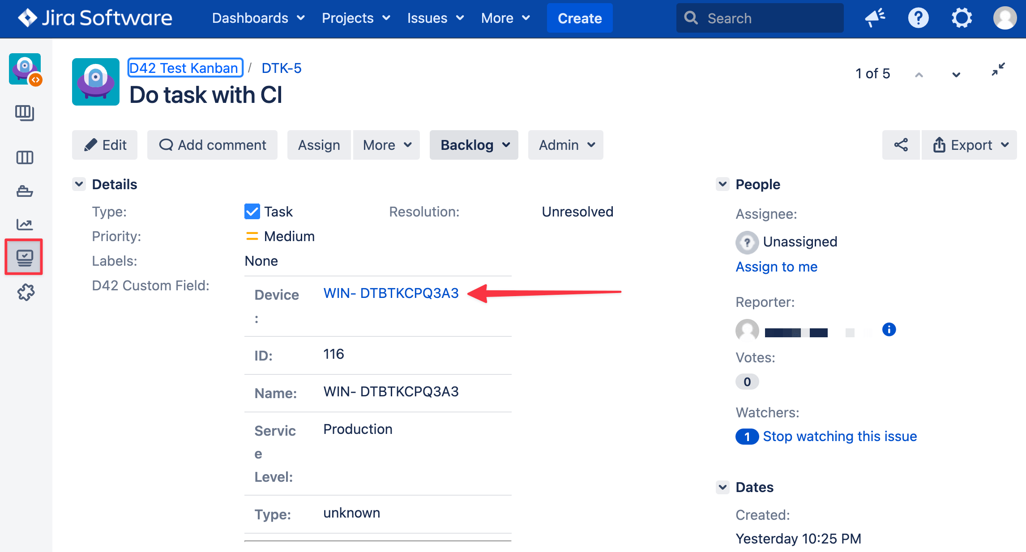The width and height of the screenshot is (1026, 552).
Task: Open the Projects menu
Action: point(356,18)
